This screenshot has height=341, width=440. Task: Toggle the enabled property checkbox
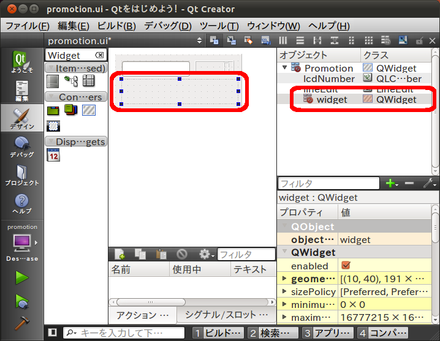(346, 266)
